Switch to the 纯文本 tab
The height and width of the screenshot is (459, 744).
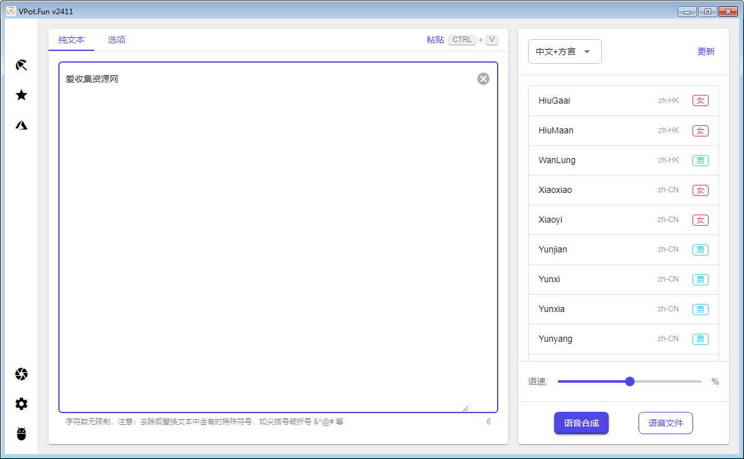tap(71, 40)
